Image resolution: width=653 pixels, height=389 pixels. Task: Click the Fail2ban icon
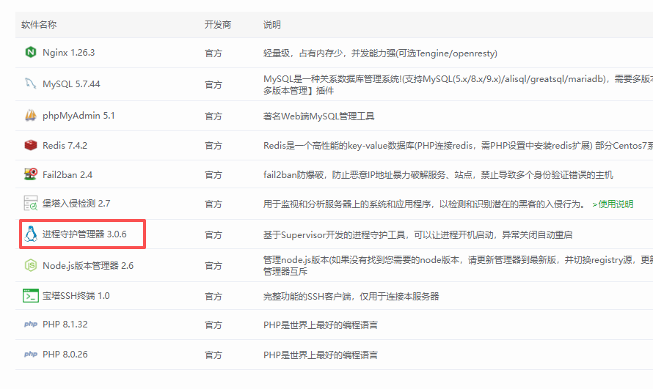coord(30,174)
